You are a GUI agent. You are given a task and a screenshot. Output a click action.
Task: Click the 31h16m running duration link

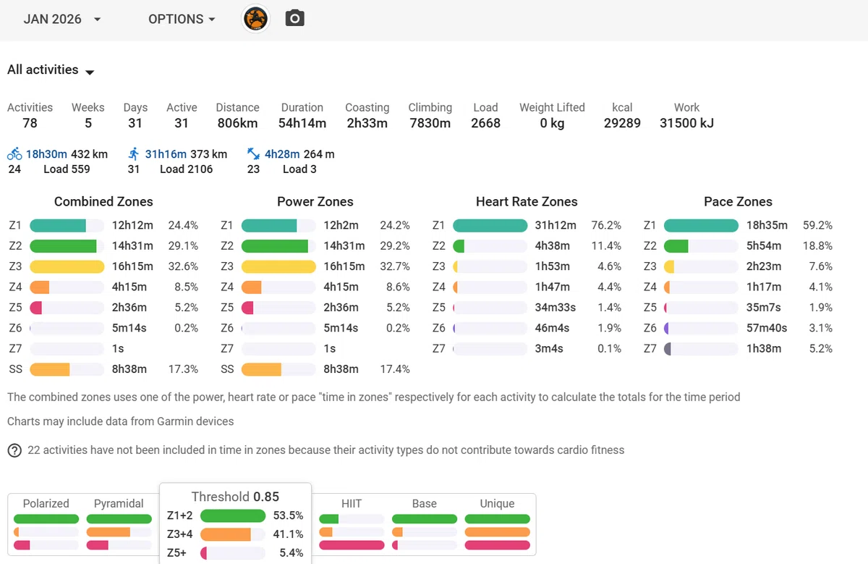[166, 154]
